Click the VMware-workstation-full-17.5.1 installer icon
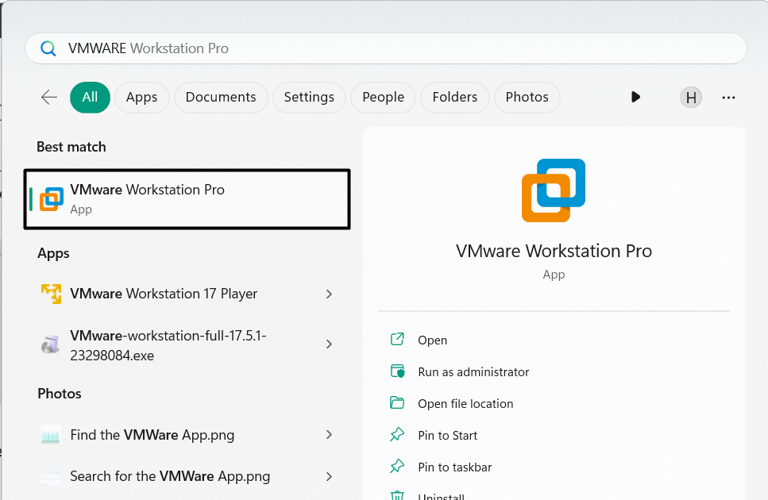The width and height of the screenshot is (768, 500). click(x=51, y=344)
